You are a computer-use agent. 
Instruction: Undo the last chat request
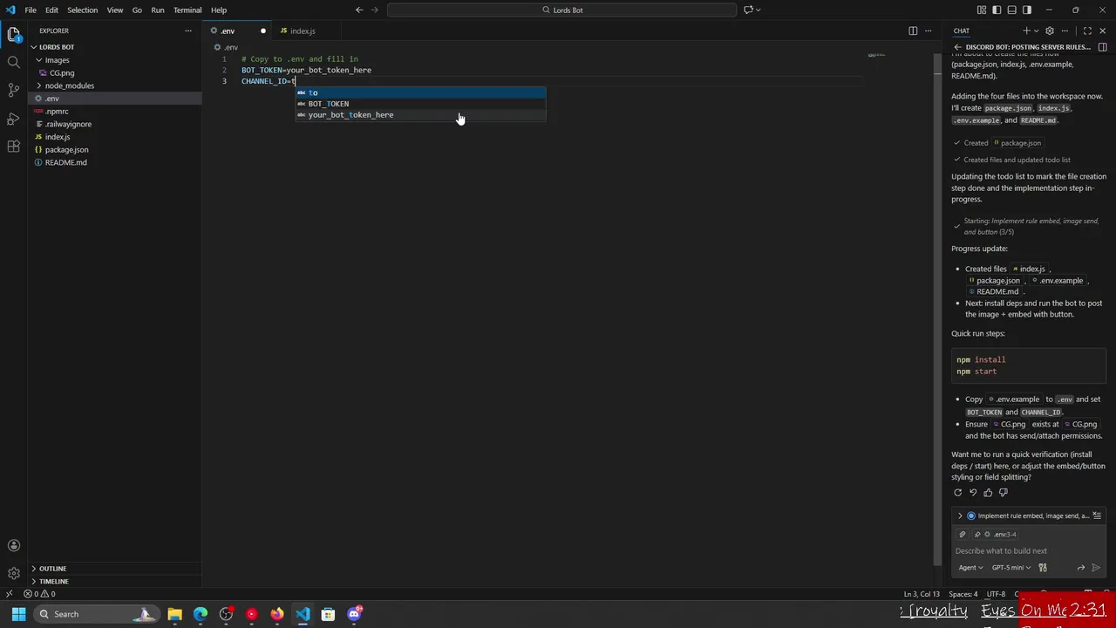click(973, 493)
